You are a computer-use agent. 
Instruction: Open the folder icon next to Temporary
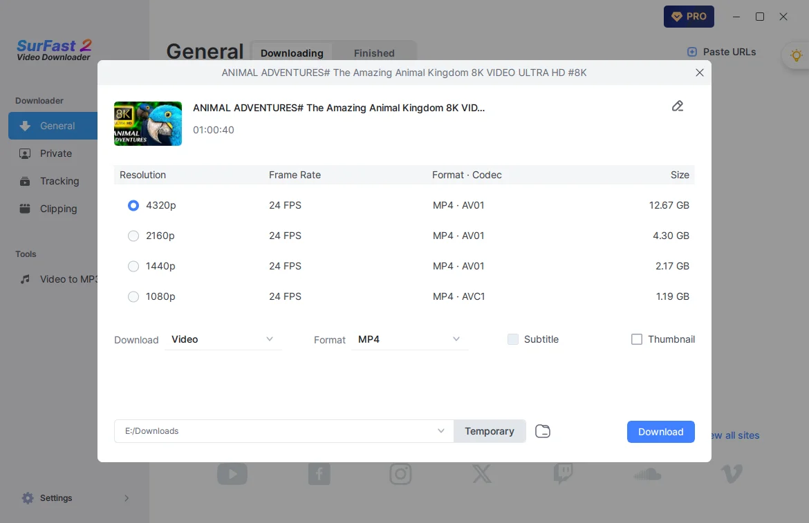coord(543,430)
